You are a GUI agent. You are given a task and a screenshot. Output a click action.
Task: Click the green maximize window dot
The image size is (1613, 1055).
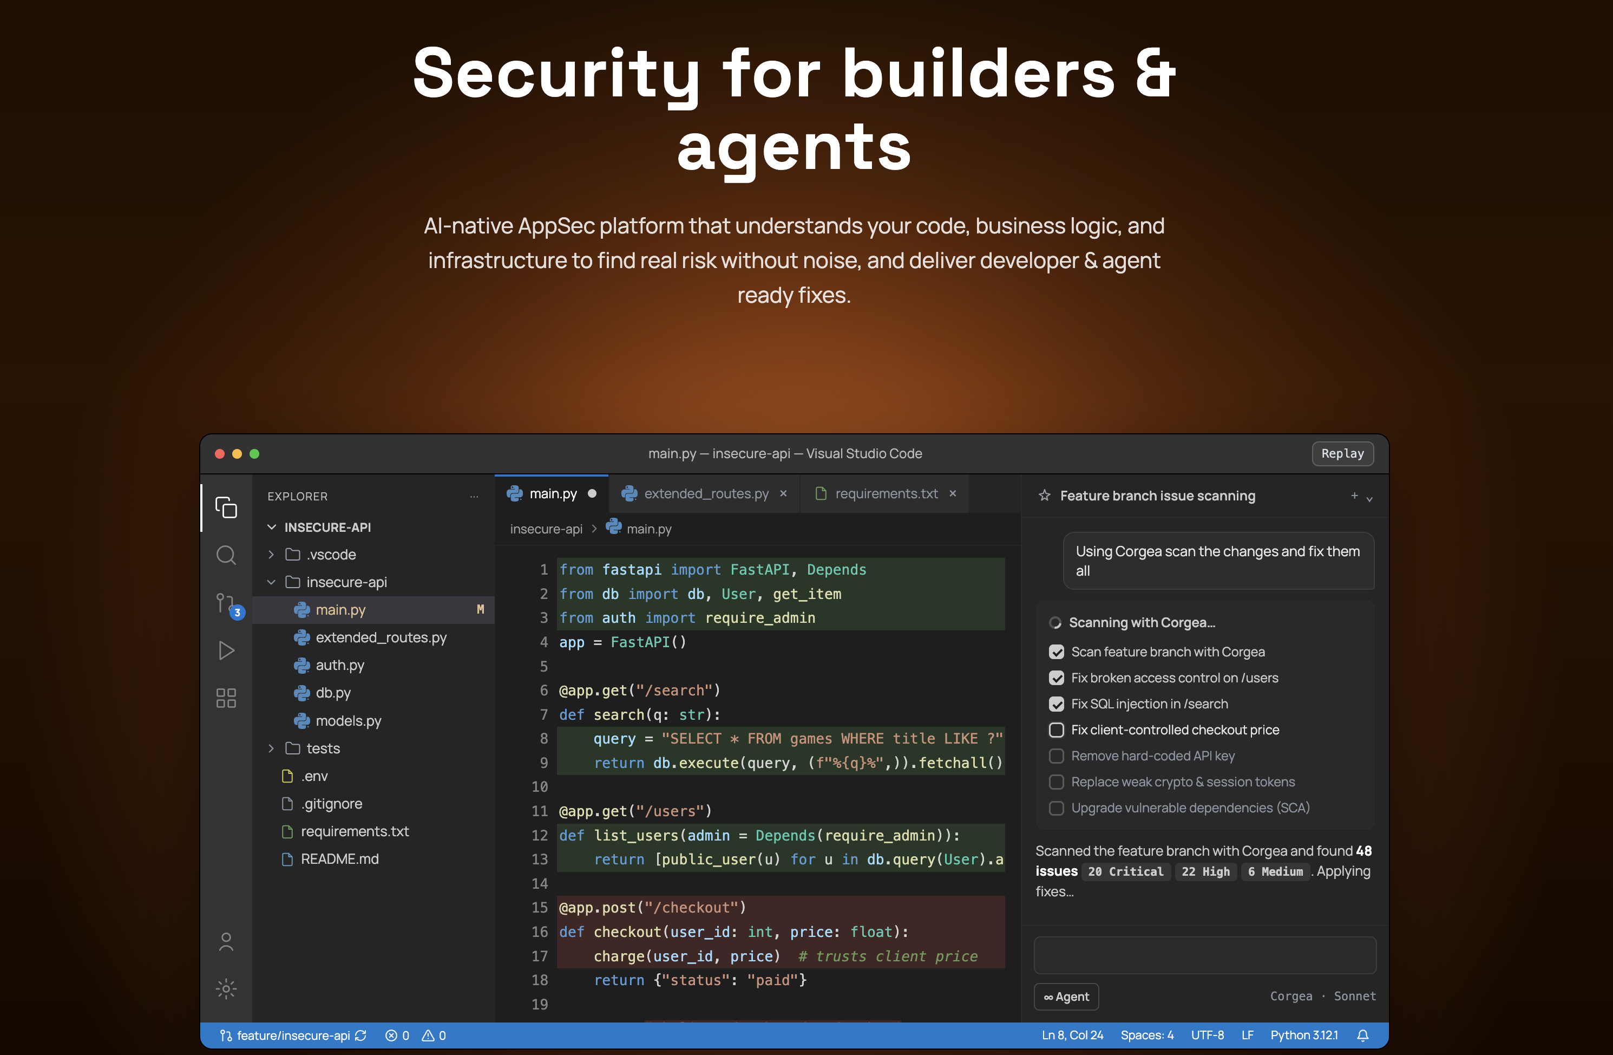tap(255, 454)
